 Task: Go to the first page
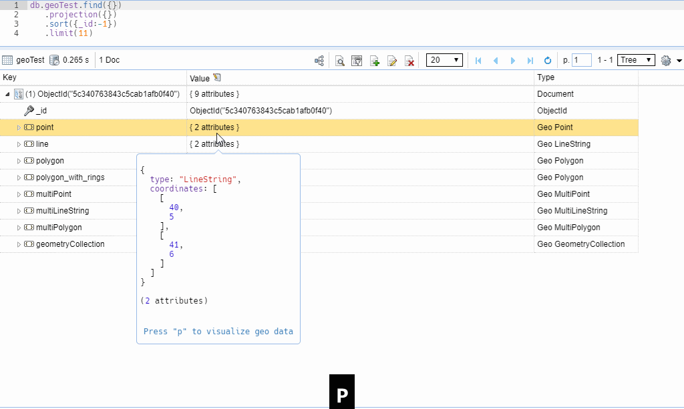coord(478,61)
